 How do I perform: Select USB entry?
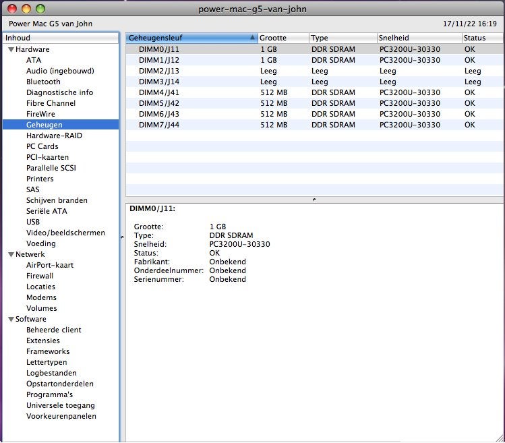[33, 222]
